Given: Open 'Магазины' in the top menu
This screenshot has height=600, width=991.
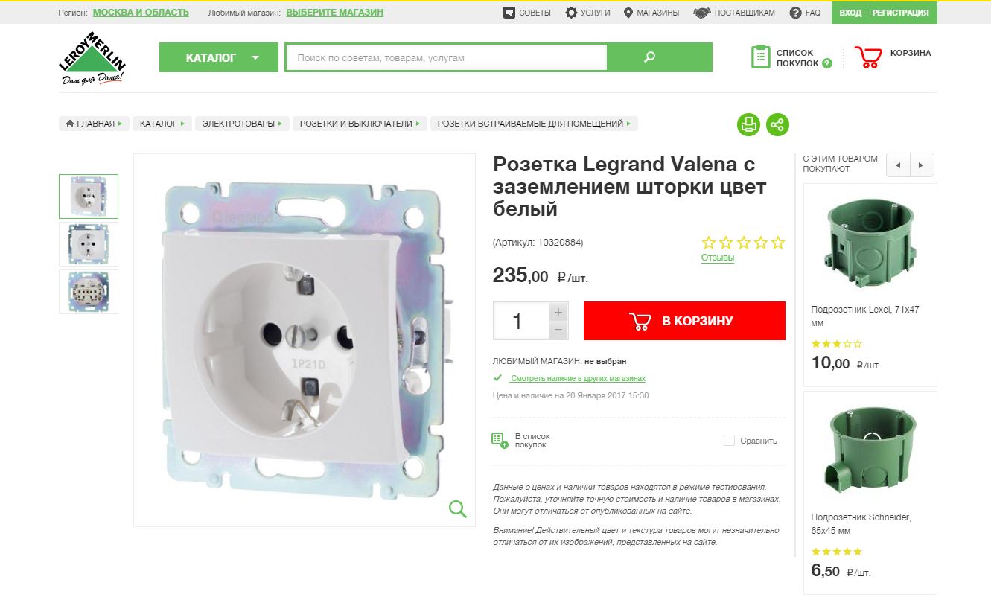Looking at the screenshot, I should point(651,13).
